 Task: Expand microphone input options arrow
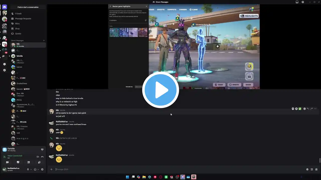[31, 169]
